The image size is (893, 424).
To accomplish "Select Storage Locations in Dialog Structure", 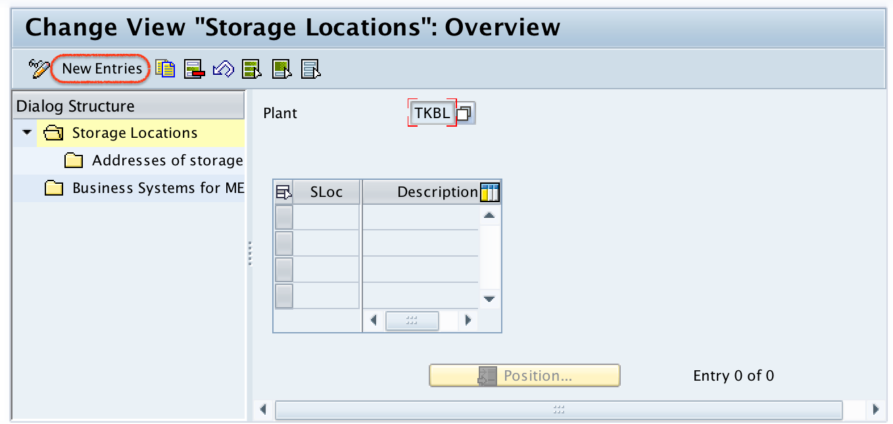I will click(x=134, y=133).
